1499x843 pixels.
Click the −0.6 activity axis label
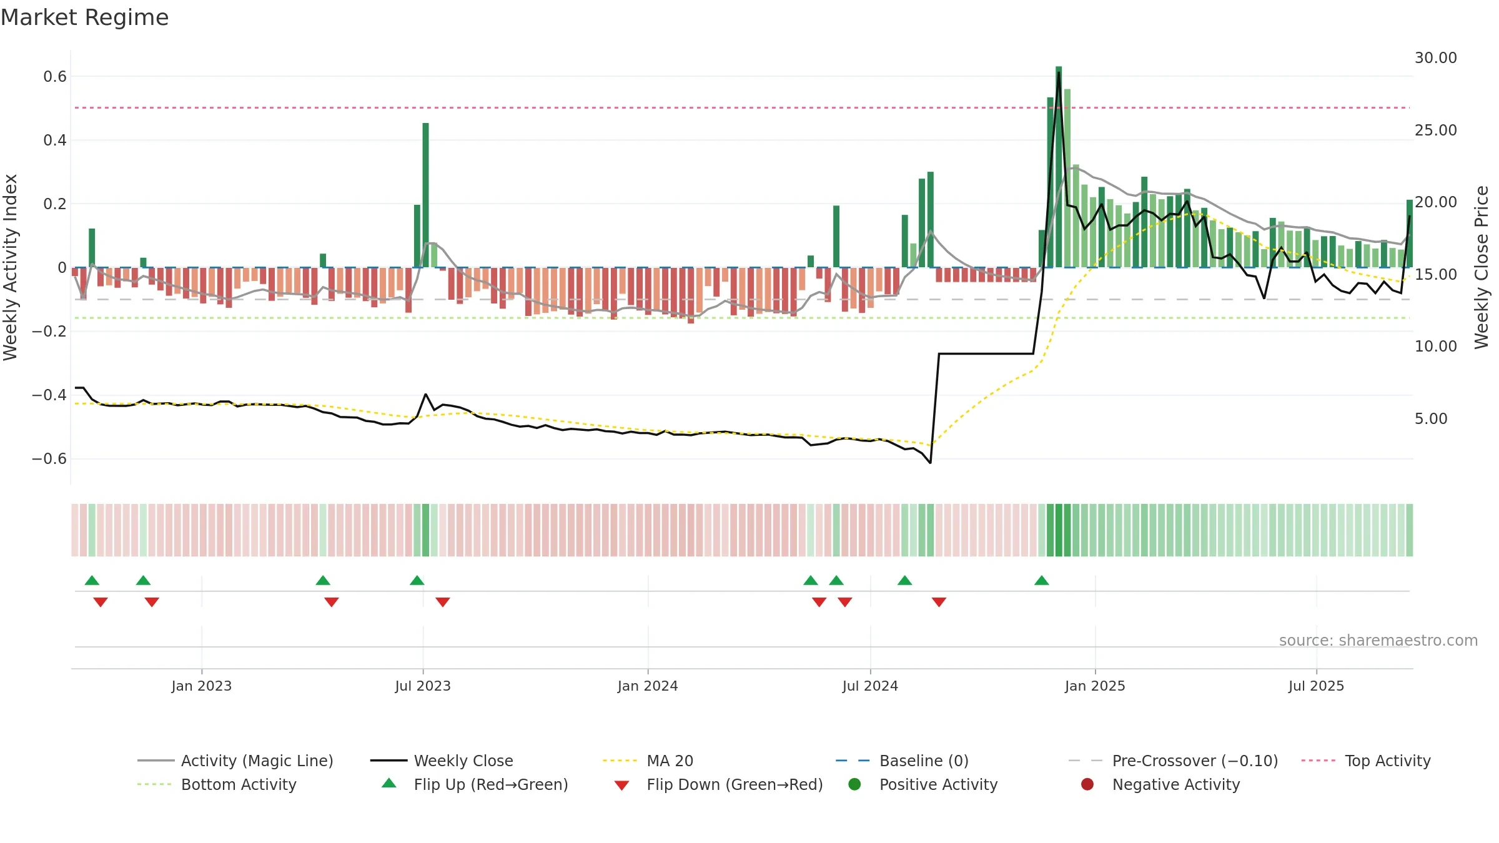pyautogui.click(x=49, y=459)
